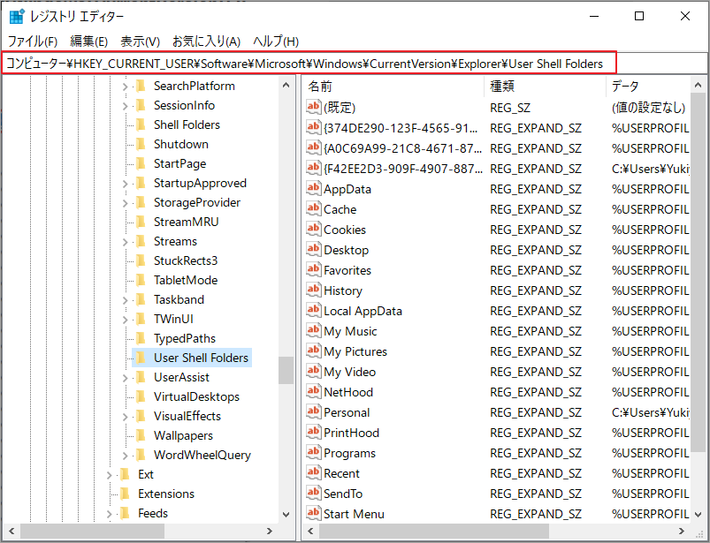Click the tree pane scroll down arrow
This screenshot has width=710, height=543.
(x=286, y=514)
